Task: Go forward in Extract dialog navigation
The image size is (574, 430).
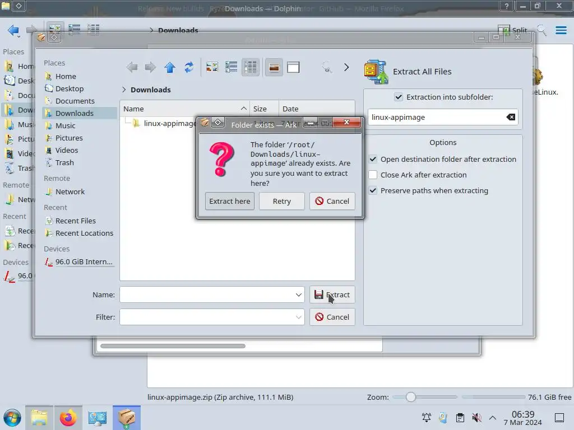Action: (x=150, y=67)
